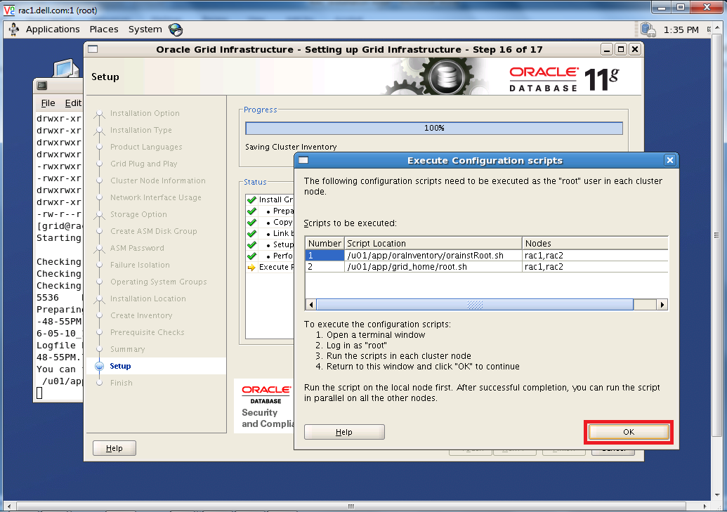Select the active Setup step
The width and height of the screenshot is (727, 512).
tap(120, 366)
